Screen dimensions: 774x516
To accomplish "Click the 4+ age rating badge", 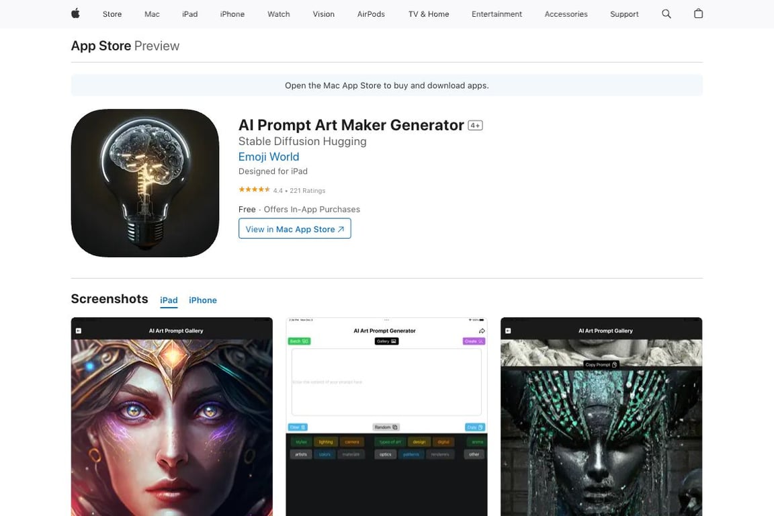I will pyautogui.click(x=475, y=126).
